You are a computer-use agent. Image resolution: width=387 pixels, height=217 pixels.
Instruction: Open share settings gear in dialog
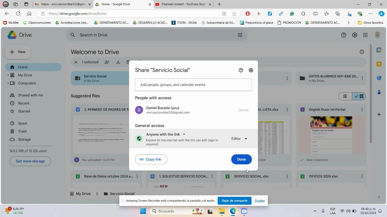251,70
